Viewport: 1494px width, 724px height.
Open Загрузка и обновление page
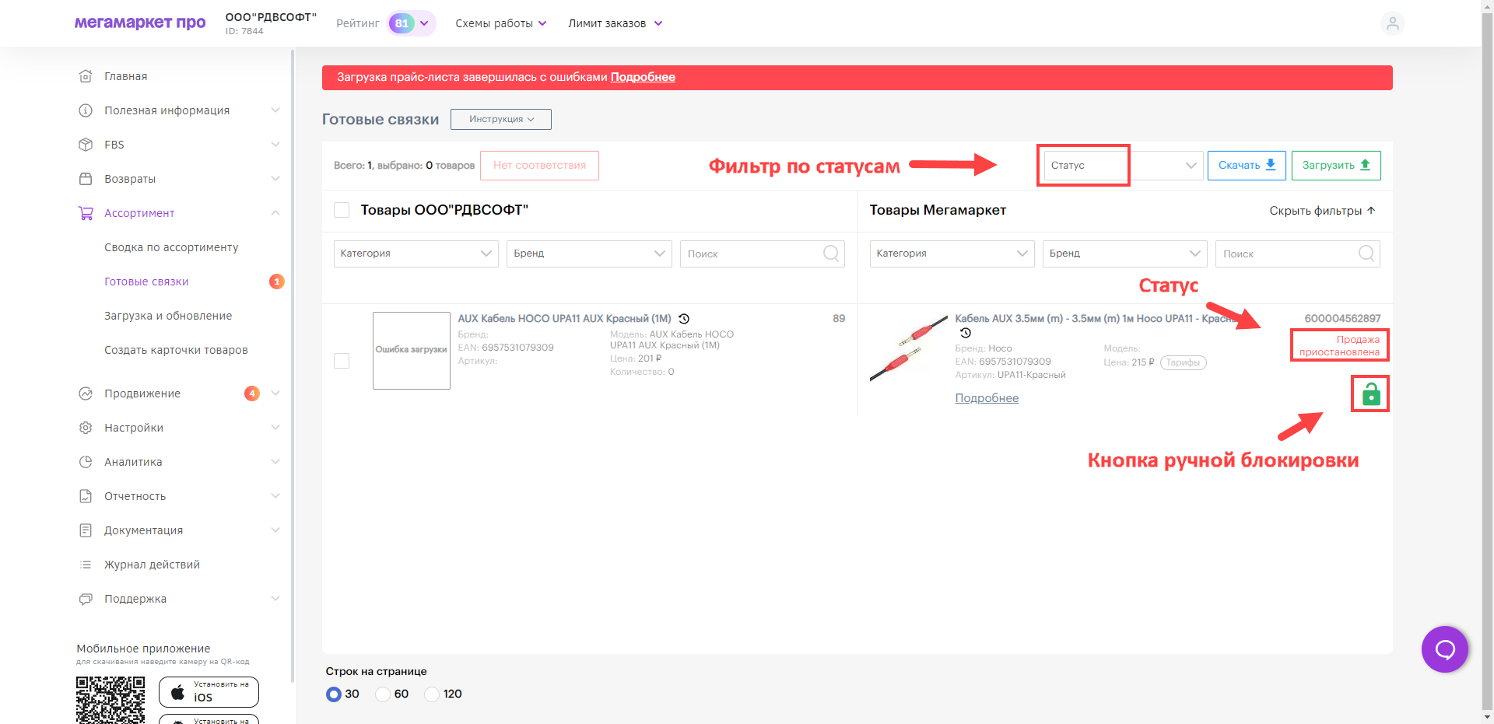click(x=168, y=316)
